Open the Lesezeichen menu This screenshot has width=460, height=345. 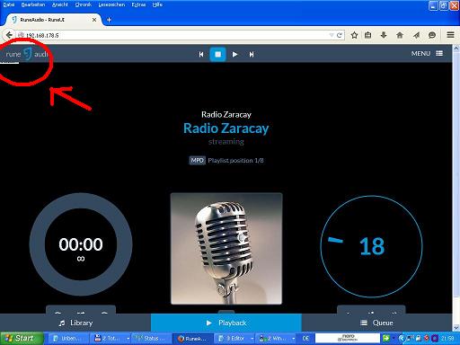pos(111,4)
